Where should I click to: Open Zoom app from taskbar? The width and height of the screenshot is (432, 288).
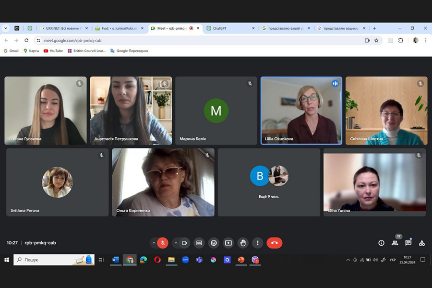click(x=185, y=260)
